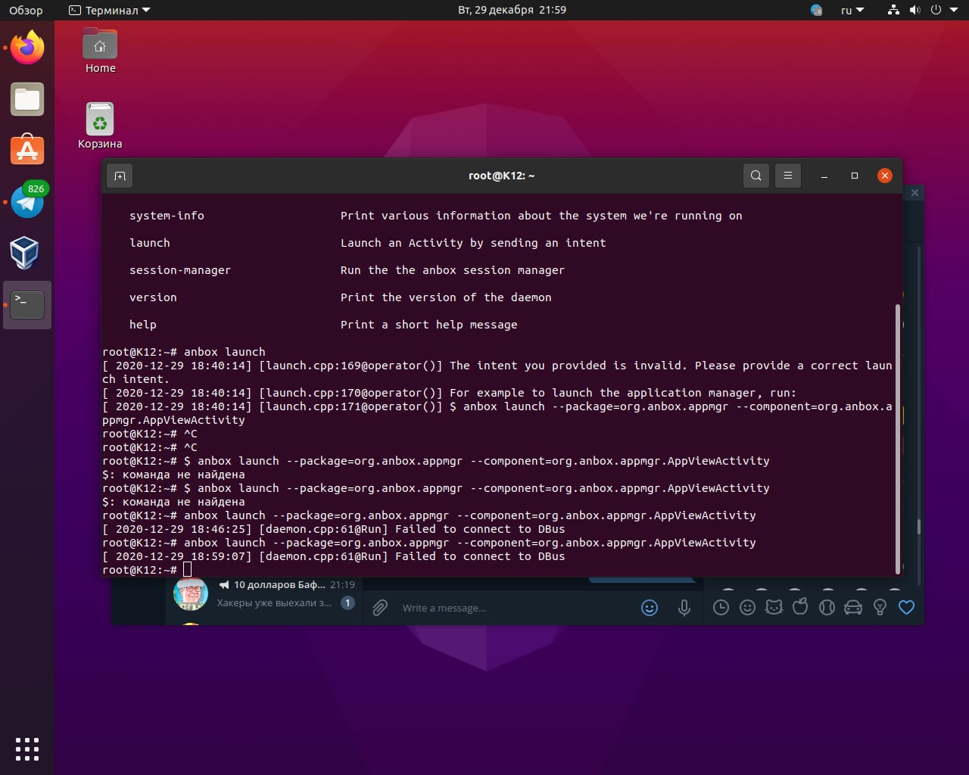Click the 'Run the the anbox session manager' text

click(453, 270)
